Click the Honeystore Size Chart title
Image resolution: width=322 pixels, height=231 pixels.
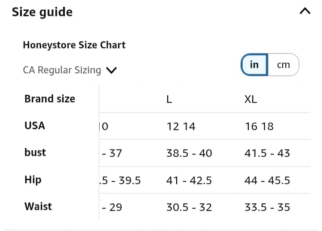[74, 45]
